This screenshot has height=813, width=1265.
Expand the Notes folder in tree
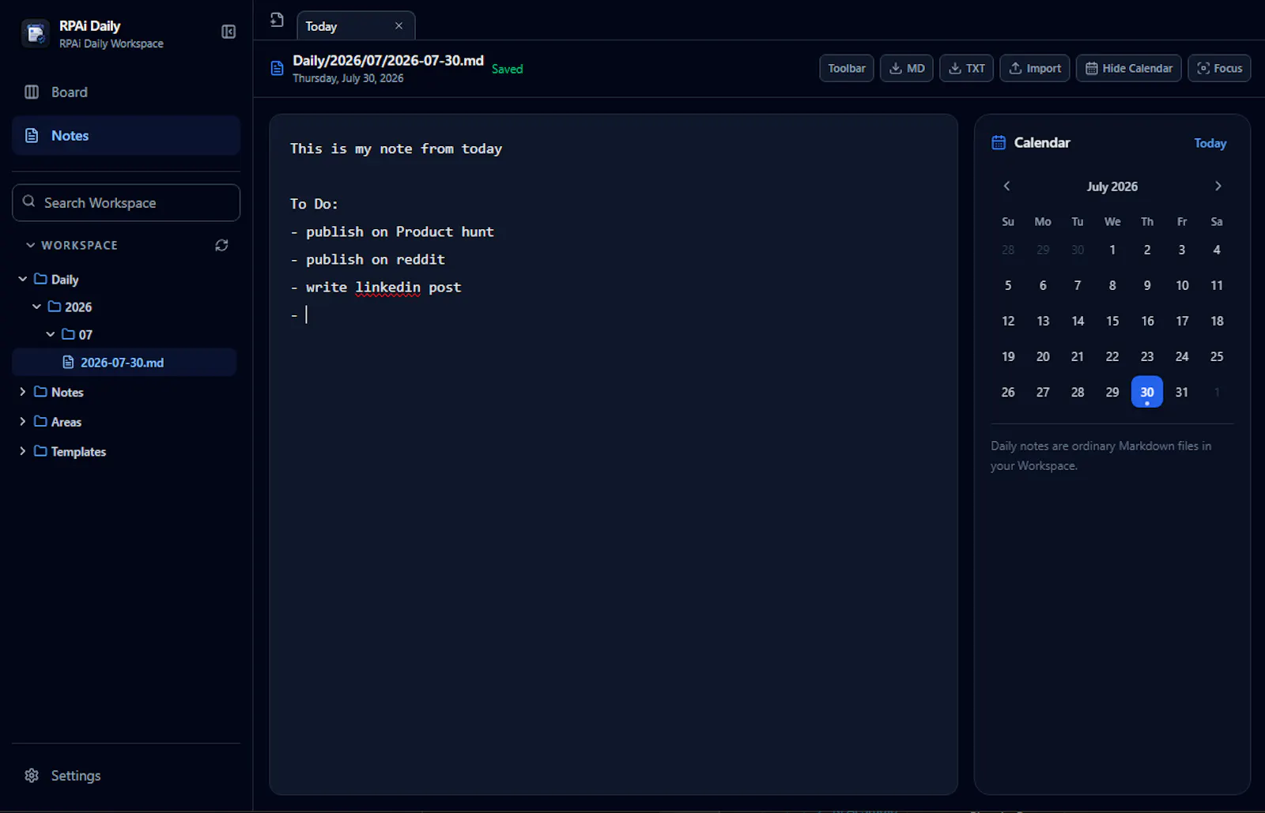[22, 392]
